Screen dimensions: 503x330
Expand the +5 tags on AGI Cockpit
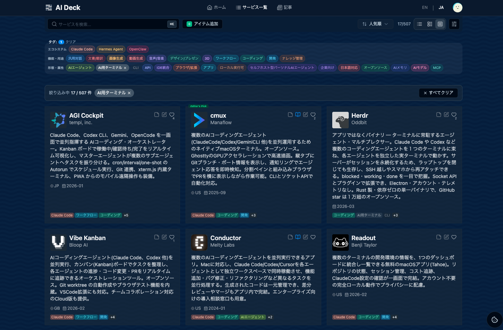(x=126, y=215)
